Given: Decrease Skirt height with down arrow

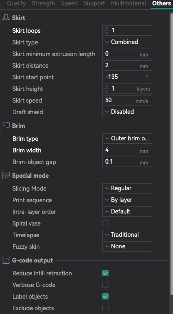Looking at the screenshot, I should pyautogui.click(x=106, y=91).
